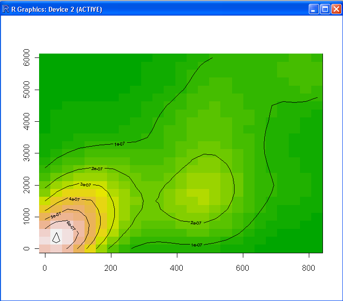Click the x-axis tick label 800
The image size is (343, 301).
coord(309,267)
